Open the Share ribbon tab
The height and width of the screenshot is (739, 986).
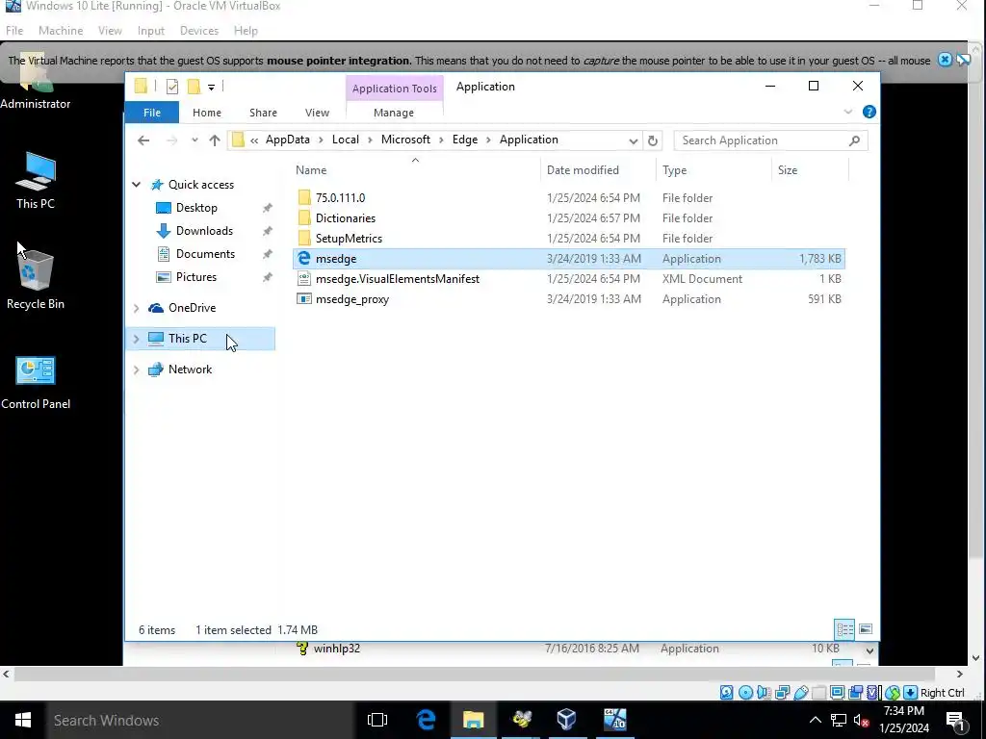(263, 113)
